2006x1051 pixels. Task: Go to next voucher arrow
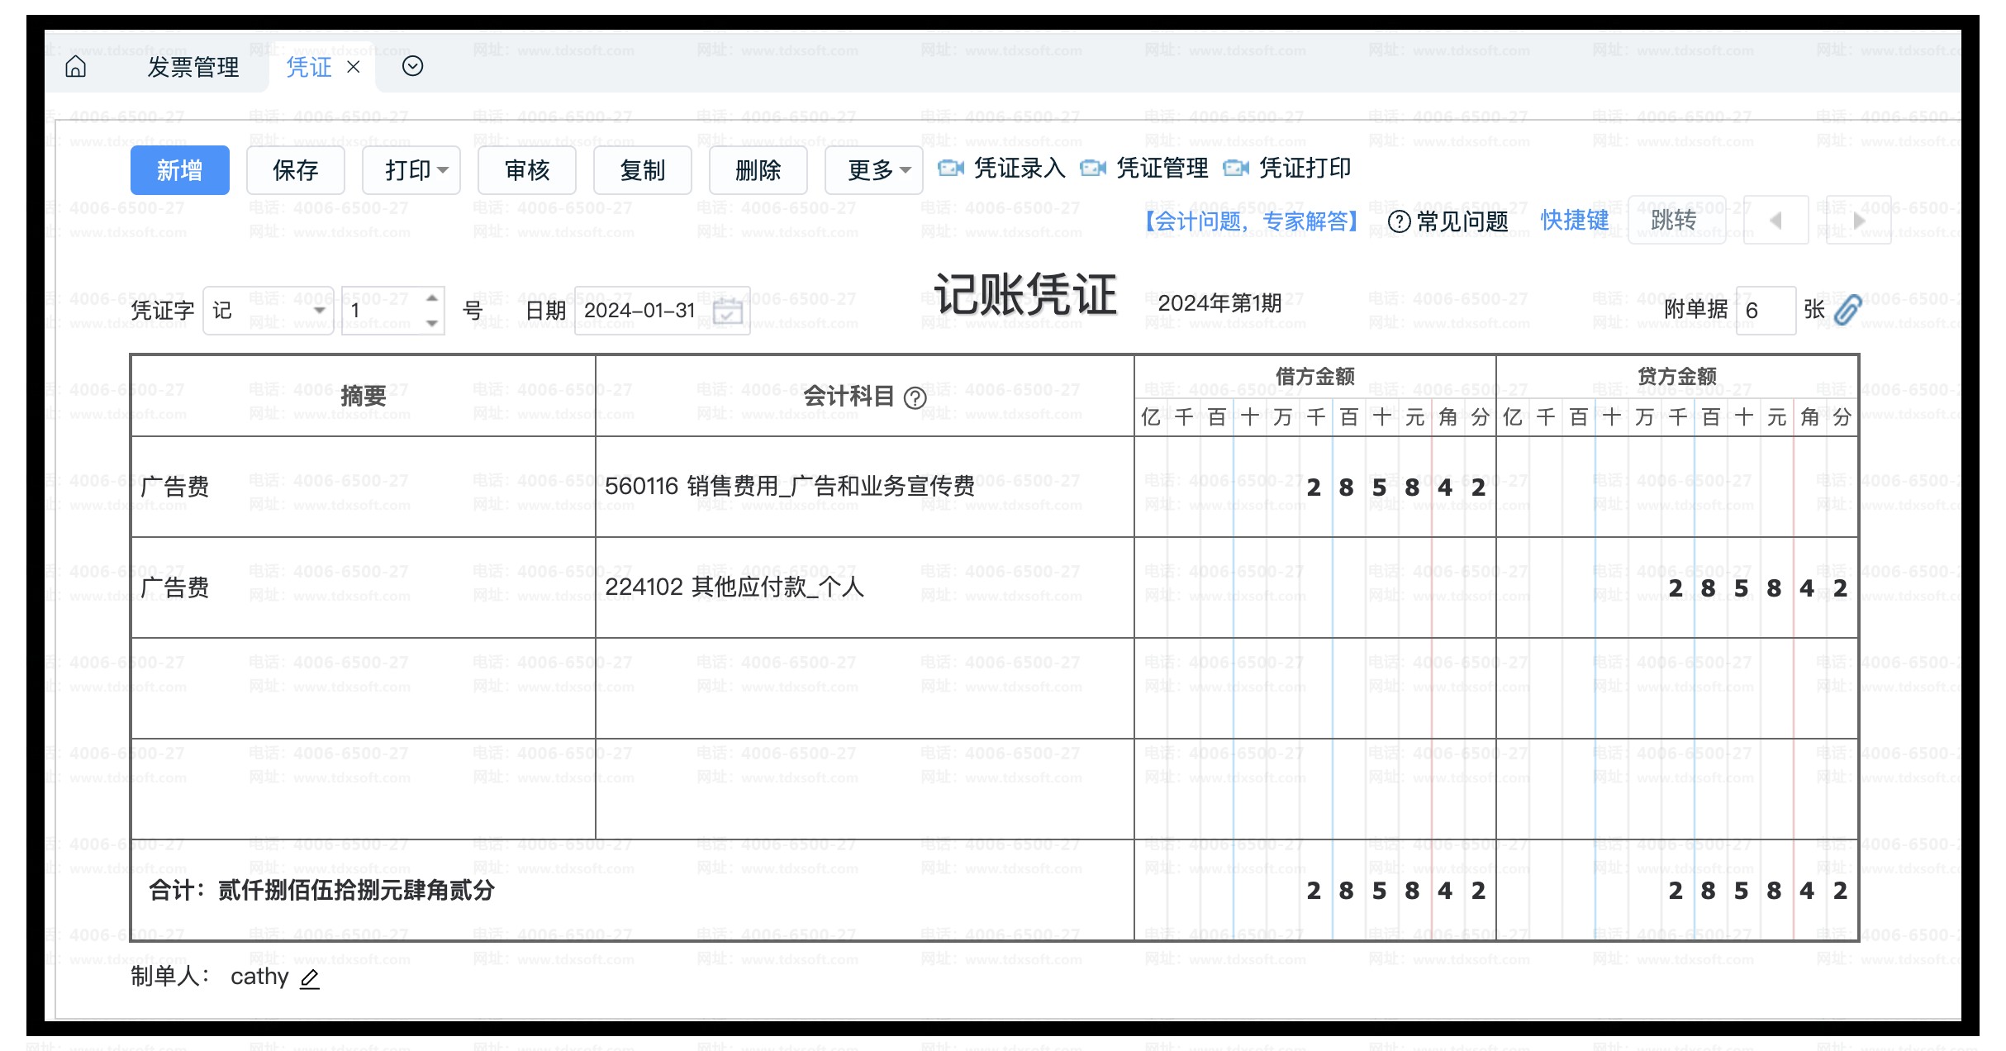pos(1859,221)
